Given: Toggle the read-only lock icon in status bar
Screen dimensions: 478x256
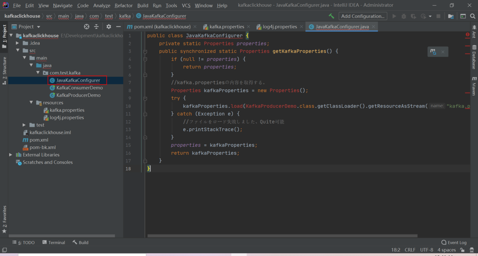Looking at the screenshot, I should click(462, 250).
